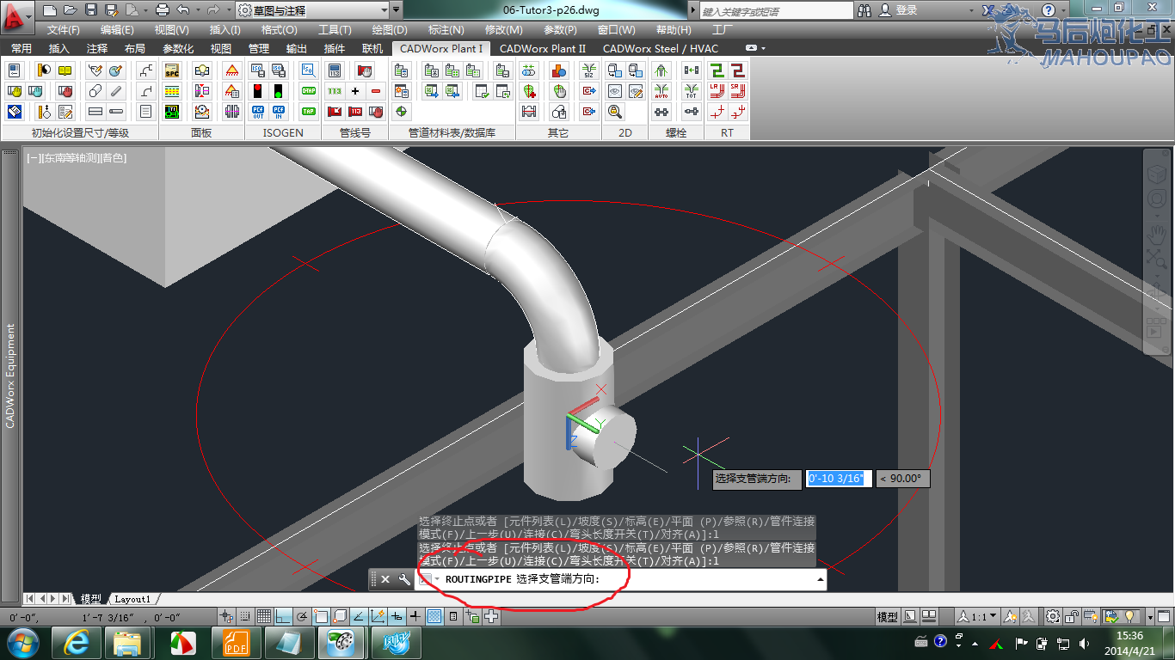
Task: Switch to the 常用 ribbon tab
Action: pos(22,48)
